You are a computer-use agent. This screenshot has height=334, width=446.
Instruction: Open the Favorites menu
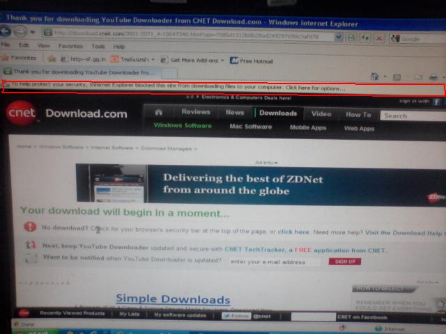pos(70,46)
